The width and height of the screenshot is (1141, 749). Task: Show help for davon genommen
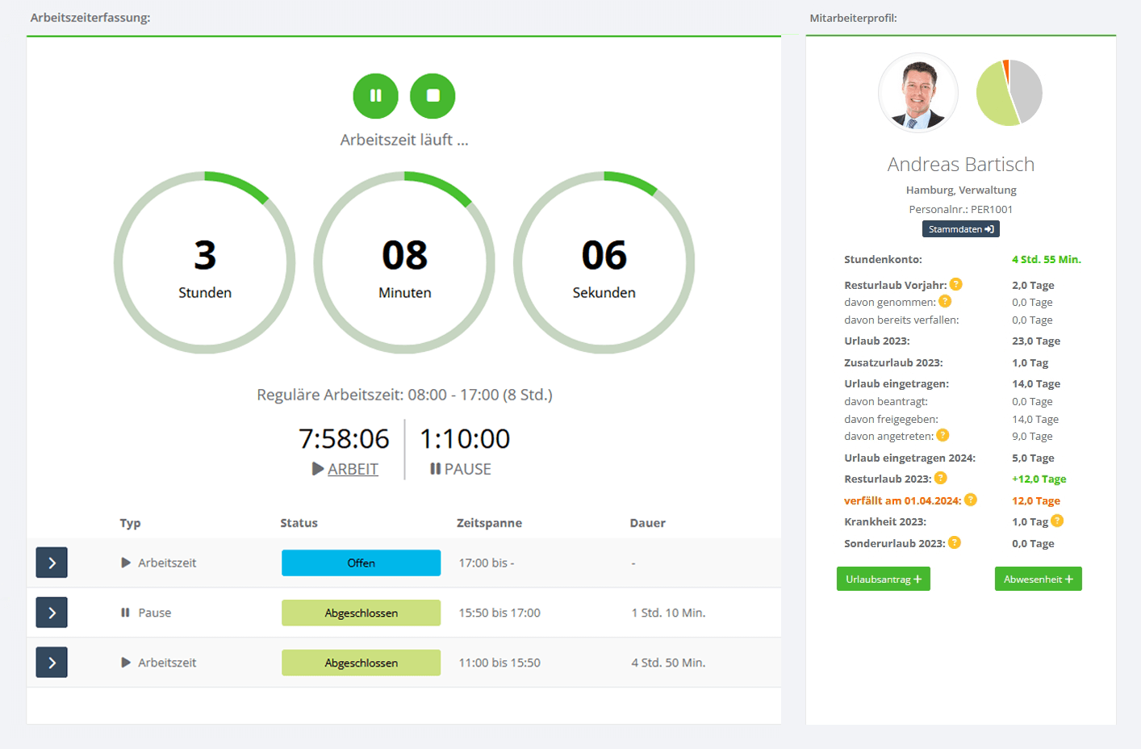pos(945,301)
